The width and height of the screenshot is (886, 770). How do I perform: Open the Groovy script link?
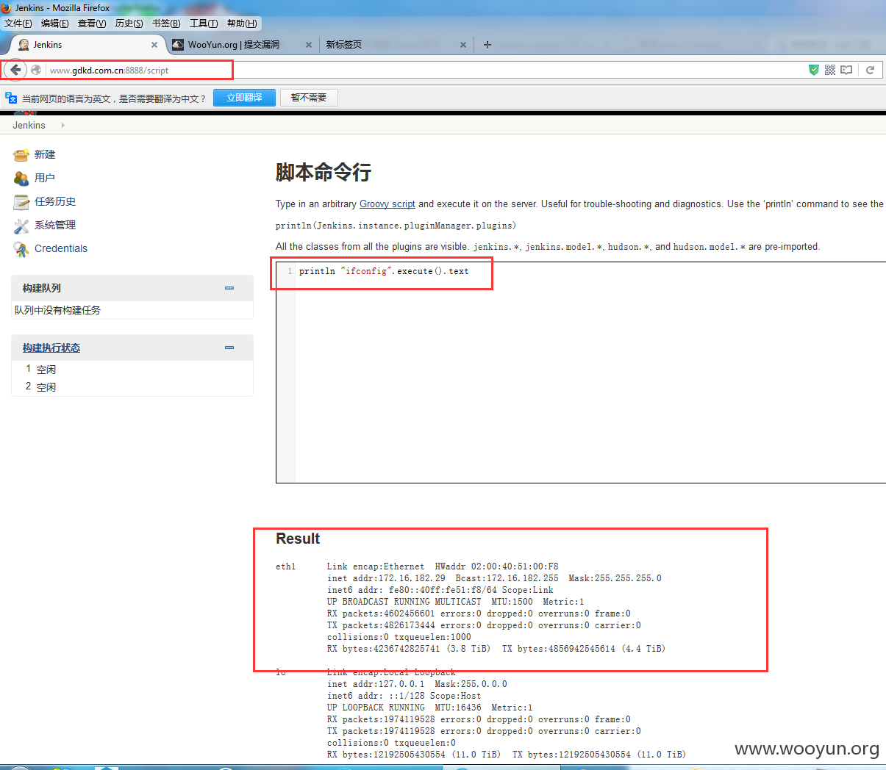(x=387, y=204)
